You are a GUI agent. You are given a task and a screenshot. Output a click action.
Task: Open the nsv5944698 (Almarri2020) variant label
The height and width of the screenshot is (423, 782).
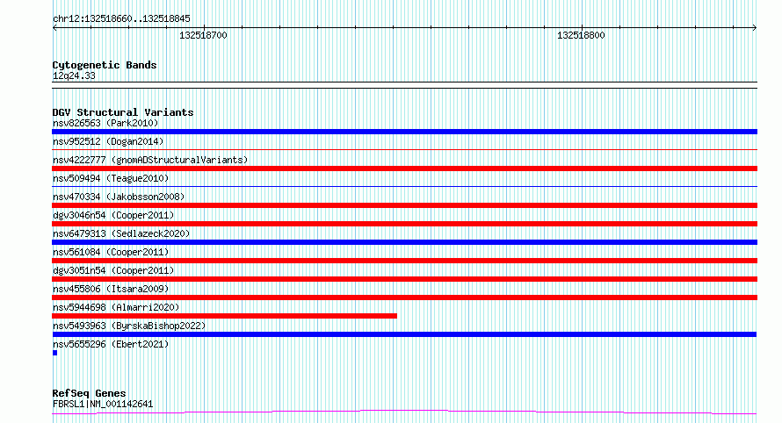[116, 307]
